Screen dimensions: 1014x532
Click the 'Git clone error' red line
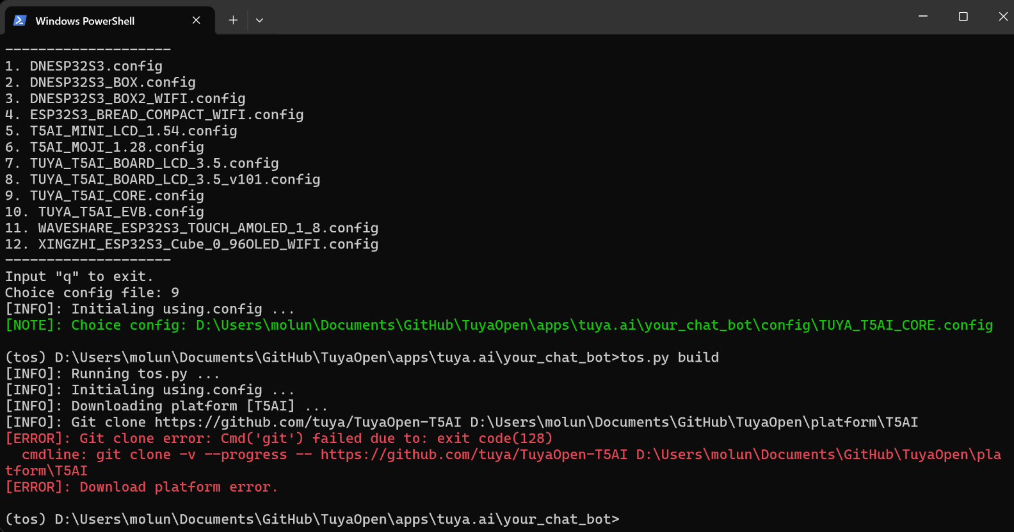click(x=278, y=439)
